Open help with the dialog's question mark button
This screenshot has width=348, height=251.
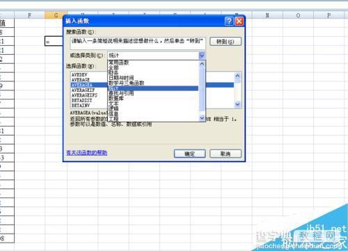pyautogui.click(x=229, y=22)
